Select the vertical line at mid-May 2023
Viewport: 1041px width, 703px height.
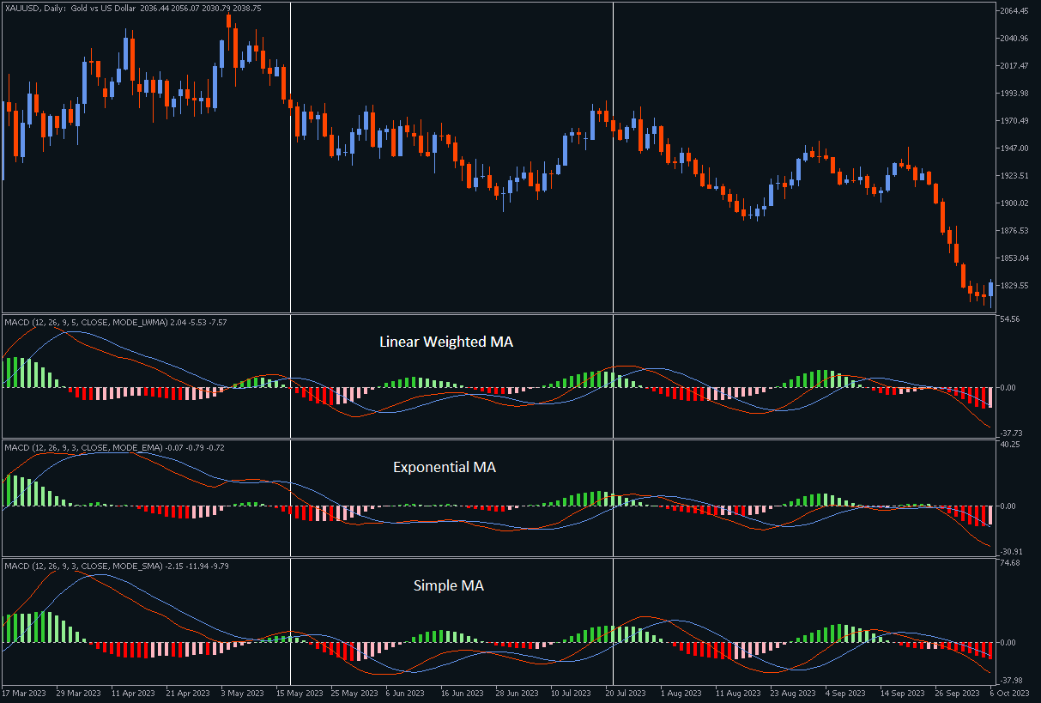coord(291,215)
